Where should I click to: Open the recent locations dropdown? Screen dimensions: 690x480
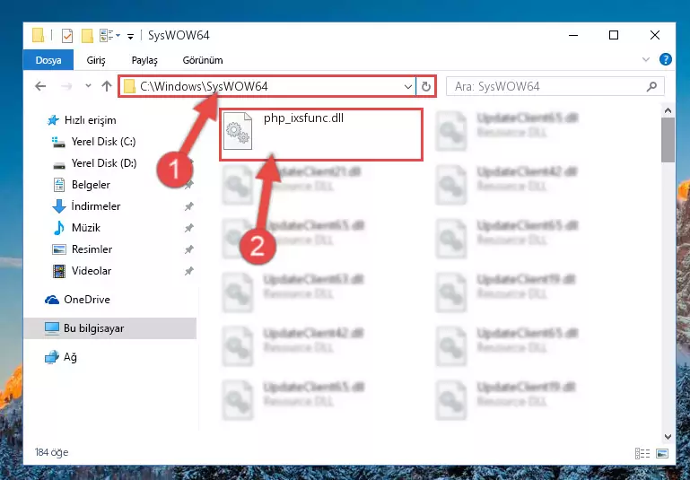pos(88,86)
